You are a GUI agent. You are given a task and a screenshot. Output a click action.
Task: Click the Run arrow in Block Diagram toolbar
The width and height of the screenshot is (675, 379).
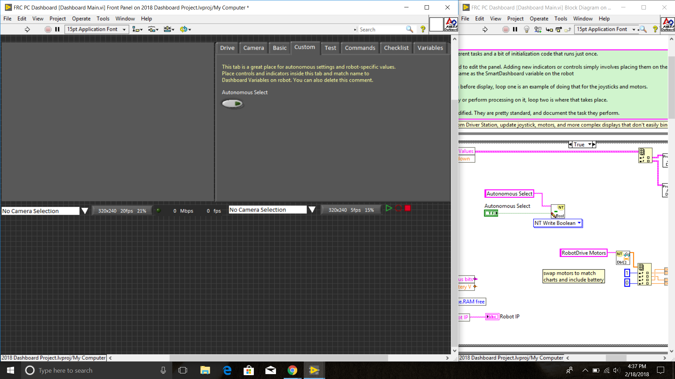[485, 29]
